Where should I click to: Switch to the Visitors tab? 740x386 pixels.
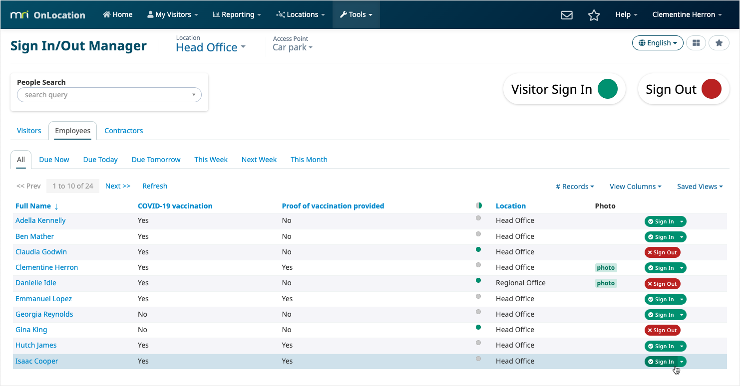[29, 131]
